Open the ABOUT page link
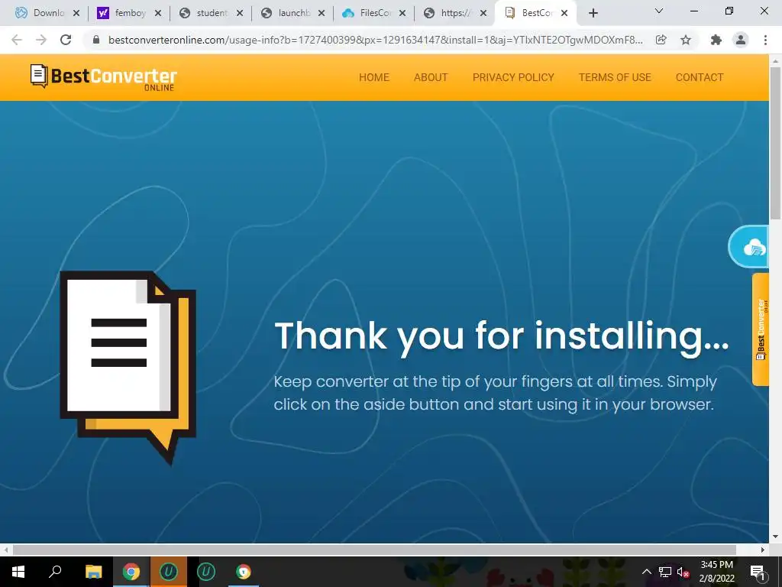This screenshot has width=782, height=587. tap(431, 77)
